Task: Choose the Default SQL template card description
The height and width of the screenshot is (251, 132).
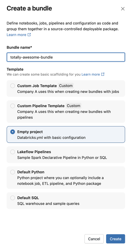Action: click(x=48, y=204)
